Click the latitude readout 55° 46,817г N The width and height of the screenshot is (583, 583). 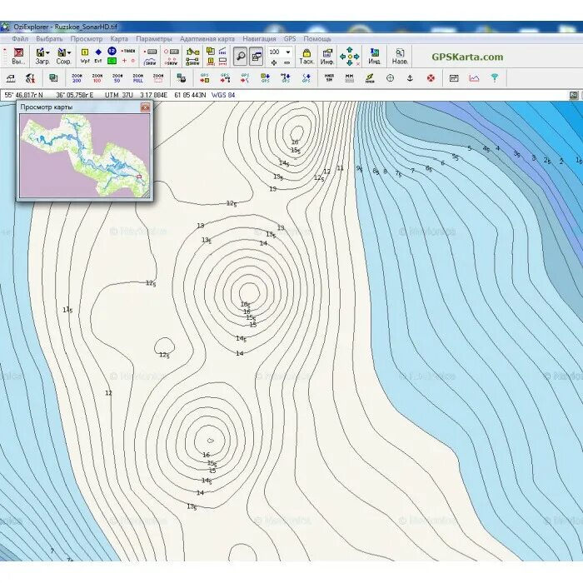[x=24, y=95]
